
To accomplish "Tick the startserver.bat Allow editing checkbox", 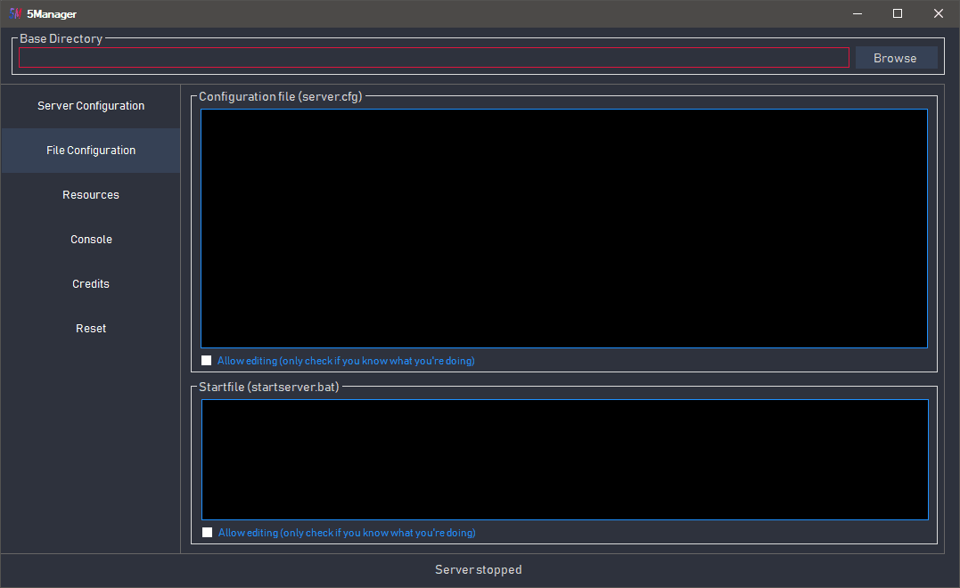I will coord(208,533).
